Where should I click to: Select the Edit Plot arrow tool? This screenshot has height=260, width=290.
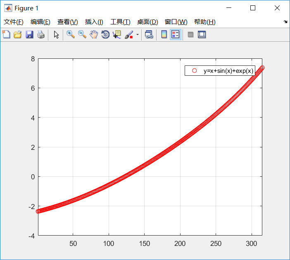56,34
